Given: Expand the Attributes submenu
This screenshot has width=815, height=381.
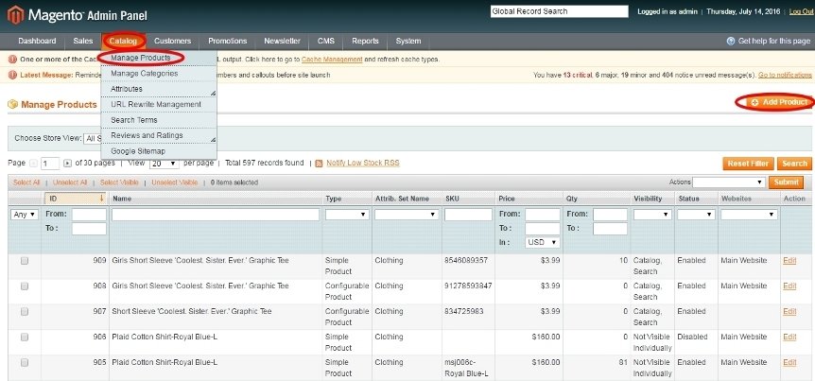Looking at the screenshot, I should click(x=159, y=90).
